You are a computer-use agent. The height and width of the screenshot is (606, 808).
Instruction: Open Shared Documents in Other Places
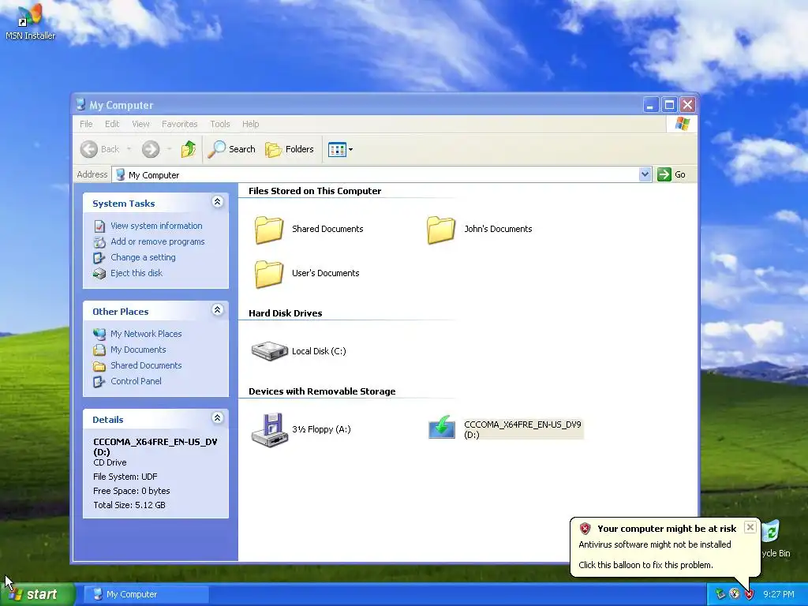(x=146, y=365)
